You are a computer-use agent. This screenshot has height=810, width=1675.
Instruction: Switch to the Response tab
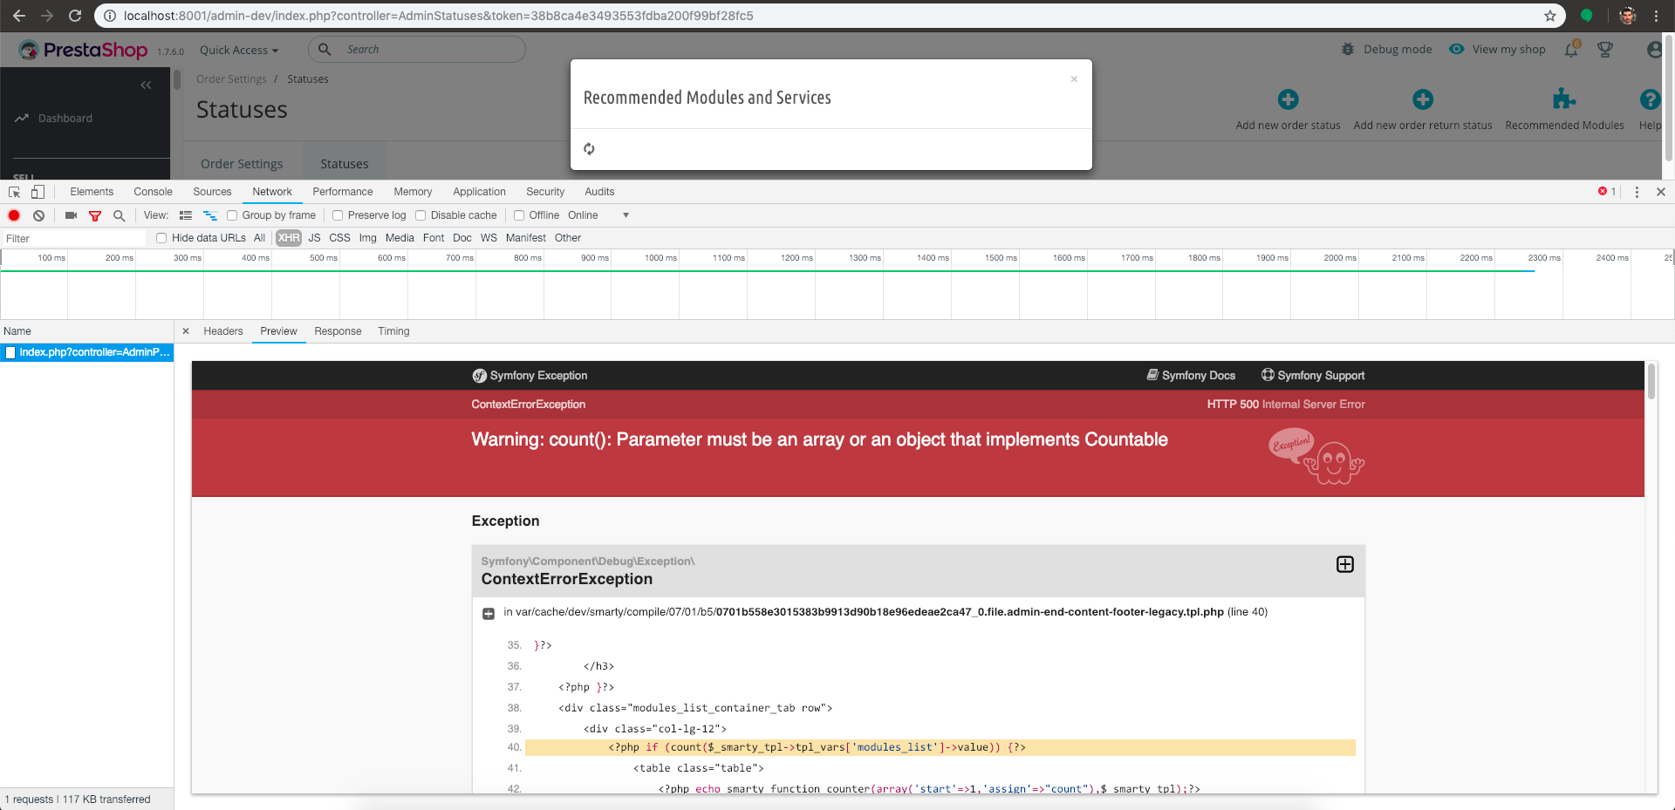pyautogui.click(x=338, y=331)
